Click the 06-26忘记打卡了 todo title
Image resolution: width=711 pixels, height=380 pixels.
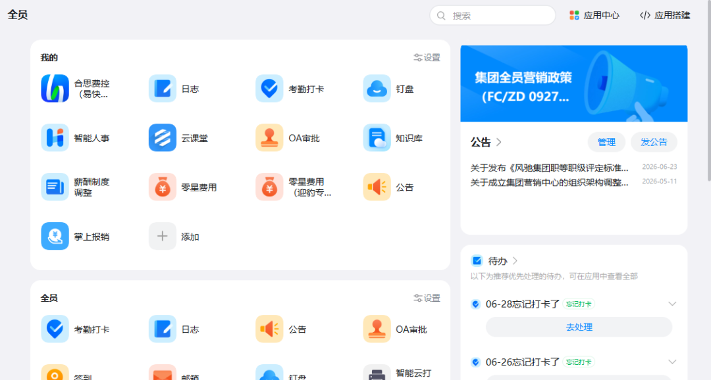click(x=522, y=362)
